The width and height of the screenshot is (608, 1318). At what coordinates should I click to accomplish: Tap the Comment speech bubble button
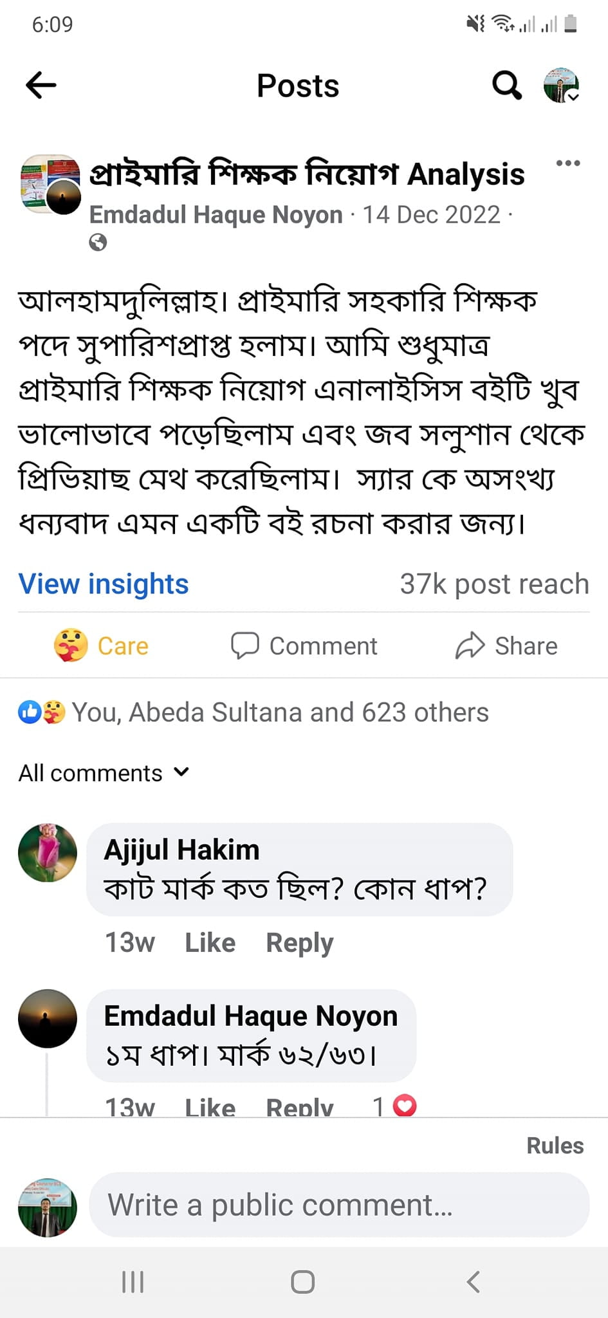pyautogui.click(x=304, y=645)
